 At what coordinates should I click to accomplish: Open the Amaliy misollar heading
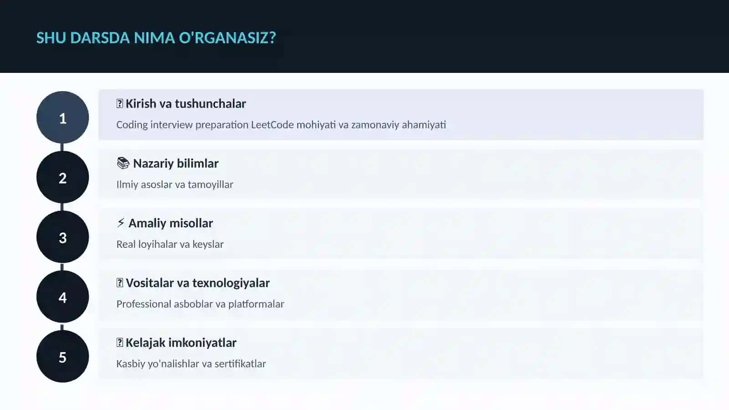[x=171, y=223]
